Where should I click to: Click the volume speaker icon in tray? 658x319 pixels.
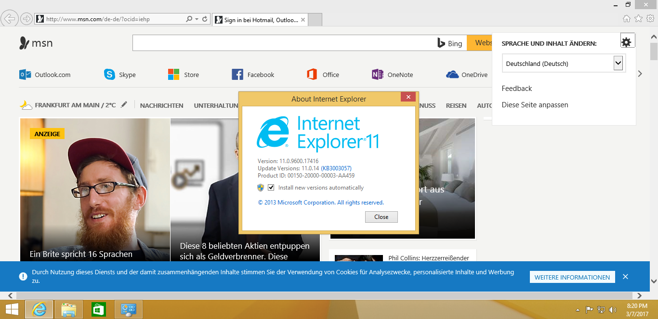pos(613,310)
